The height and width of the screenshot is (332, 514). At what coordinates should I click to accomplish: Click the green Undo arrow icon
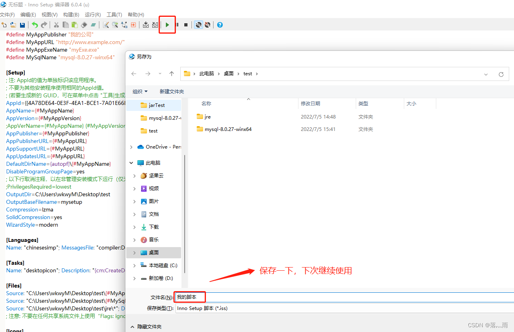point(35,25)
